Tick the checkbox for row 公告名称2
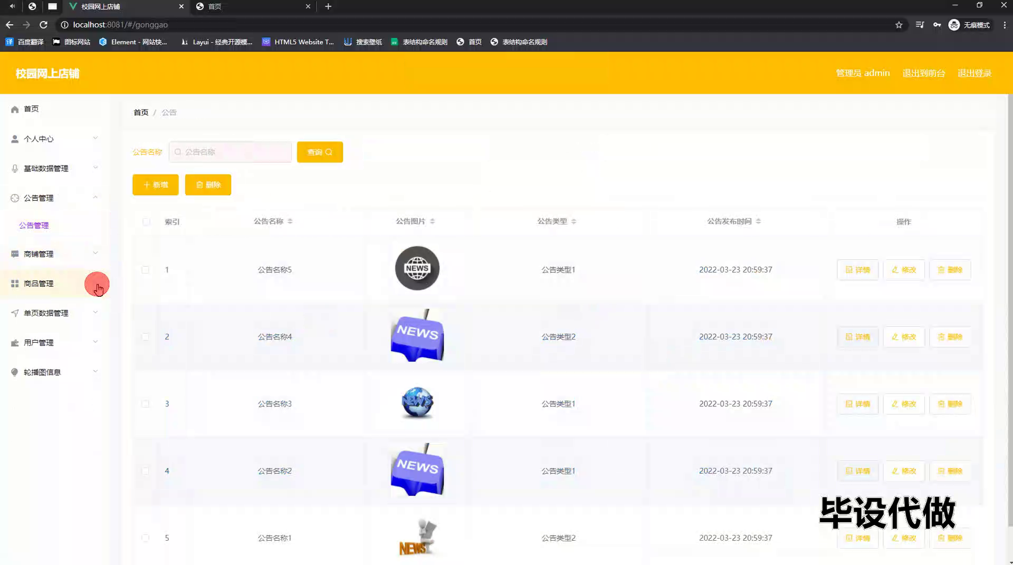 [x=145, y=471]
